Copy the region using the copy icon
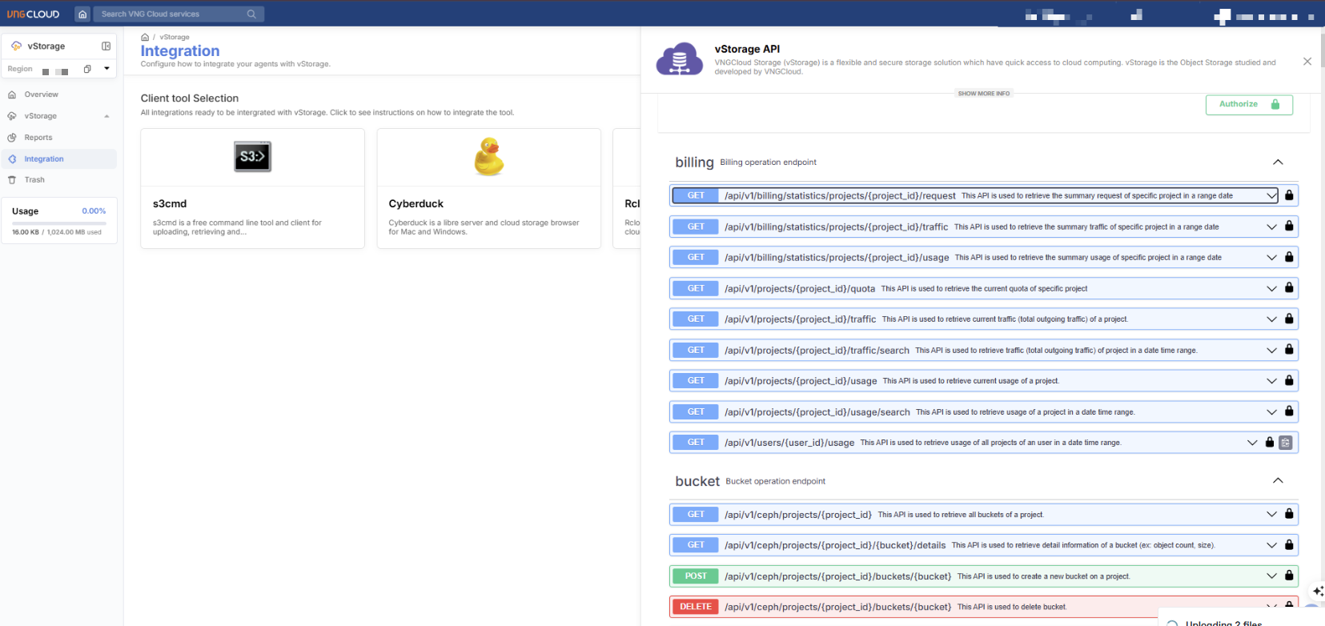1325x626 pixels. (87, 69)
